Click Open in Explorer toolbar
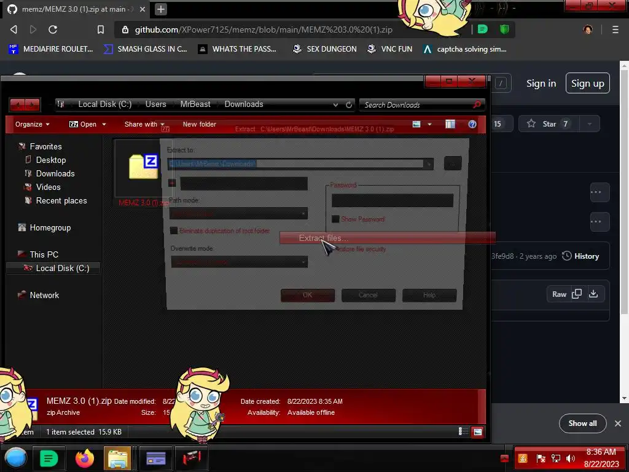Viewport: 629px width, 472px height. pos(83,124)
